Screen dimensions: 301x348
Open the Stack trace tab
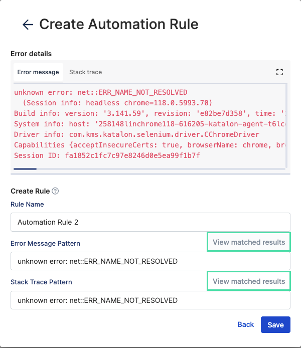click(x=85, y=72)
